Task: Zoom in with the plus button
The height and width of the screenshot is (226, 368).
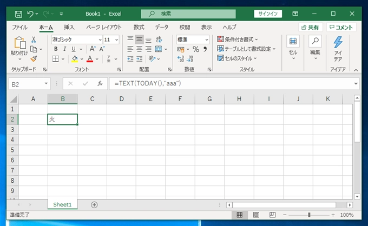Action: [x=333, y=215]
